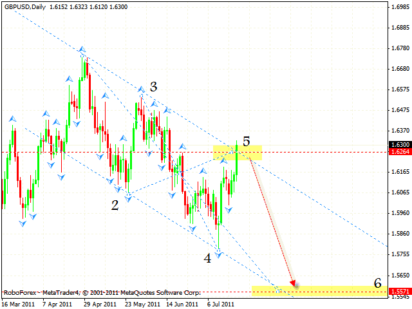Click the fractal up arrow atop the highest candle
The image size is (412, 309).
click(82, 49)
